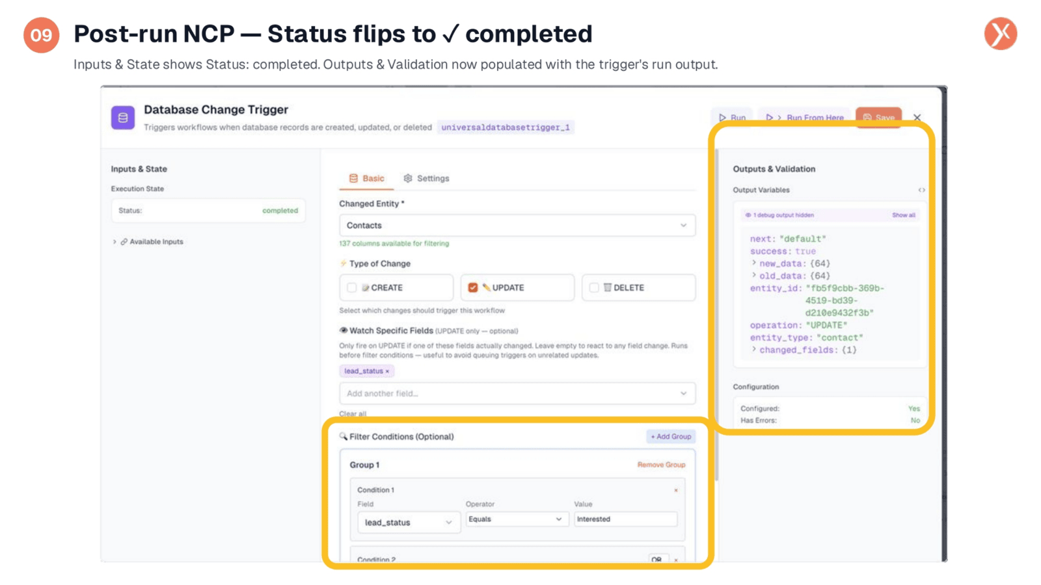Click the center panel vertical scrollbar
The width and height of the screenshot is (1041, 585).
click(x=716, y=315)
